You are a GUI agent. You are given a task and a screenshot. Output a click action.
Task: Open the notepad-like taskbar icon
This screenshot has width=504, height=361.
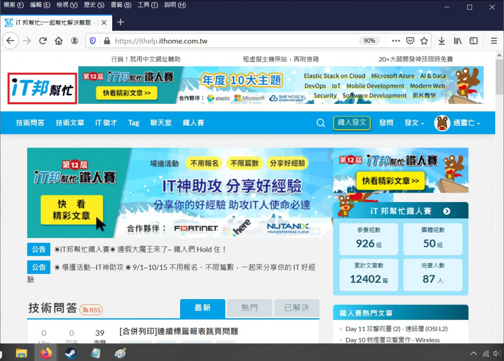[95, 353]
